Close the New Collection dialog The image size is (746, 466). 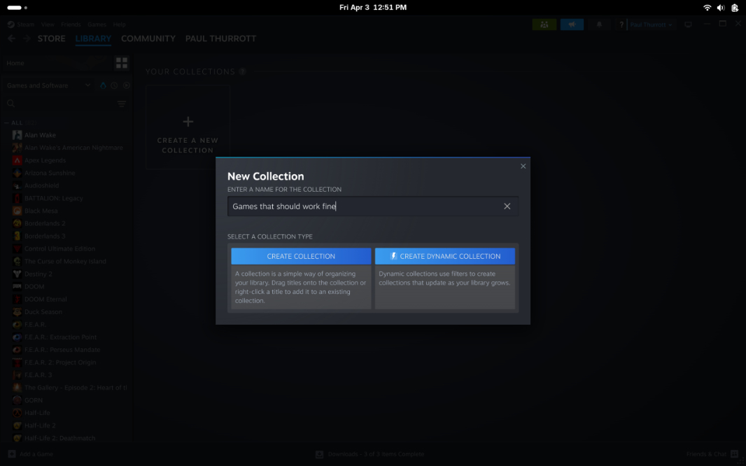coord(523,166)
